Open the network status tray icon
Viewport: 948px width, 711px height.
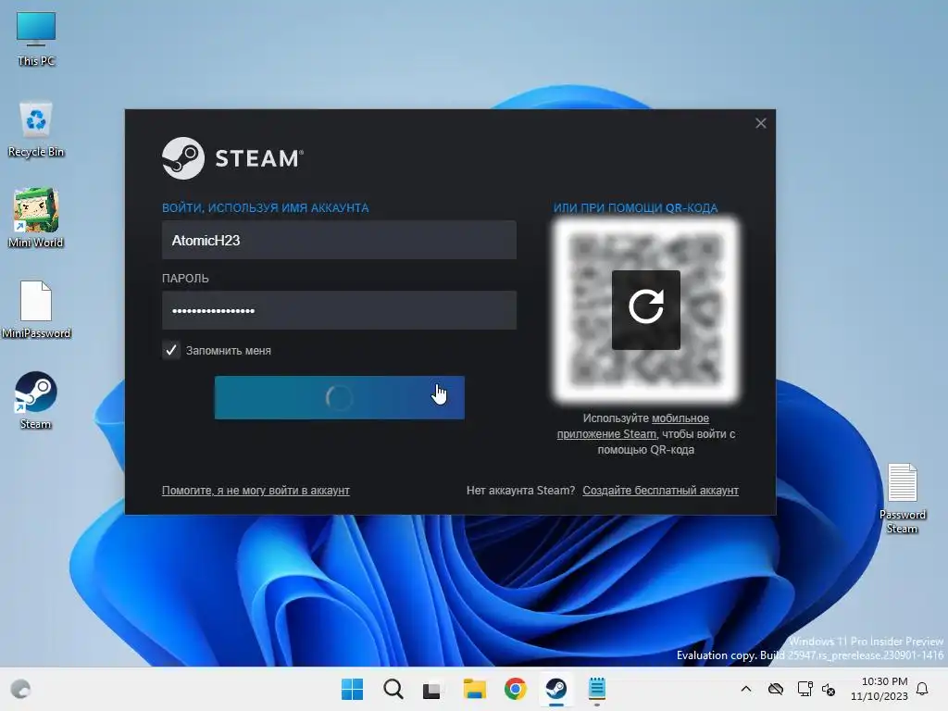(805, 689)
